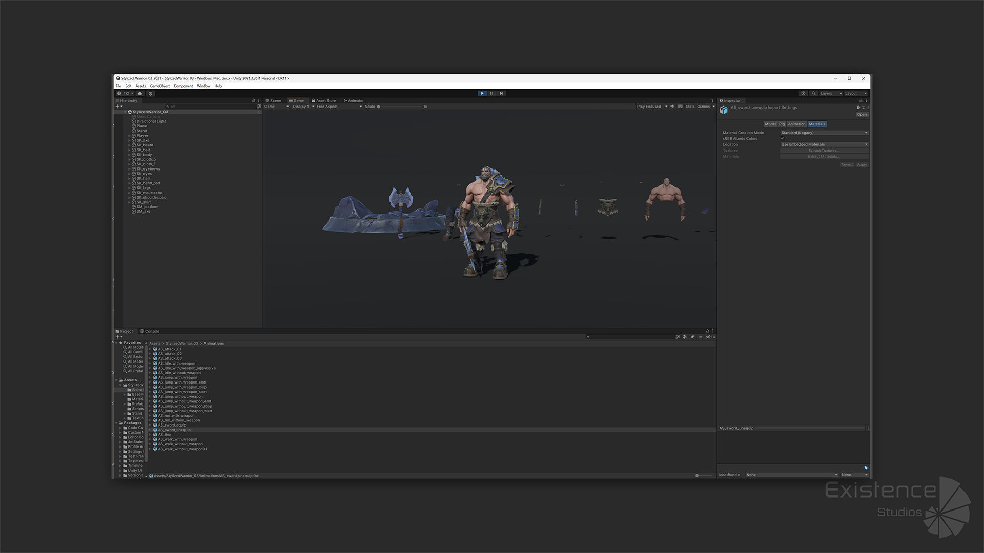Viewport: 984px width, 553px height.
Task: Click the Open button in Inspector
Action: (x=862, y=115)
